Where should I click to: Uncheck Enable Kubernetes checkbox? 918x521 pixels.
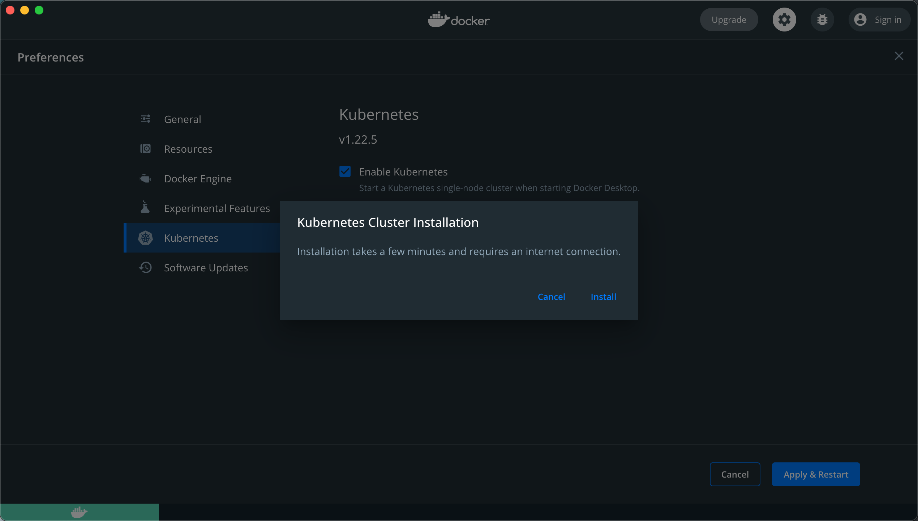(345, 171)
